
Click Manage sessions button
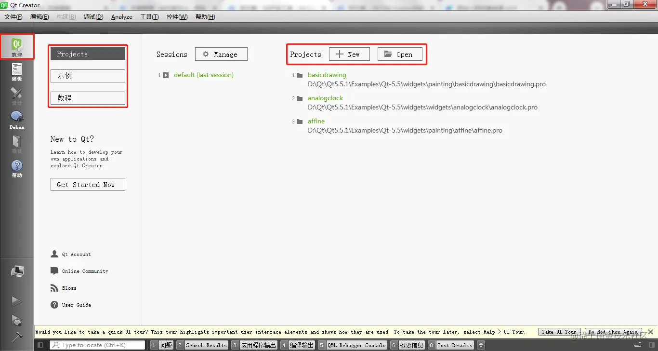(221, 54)
